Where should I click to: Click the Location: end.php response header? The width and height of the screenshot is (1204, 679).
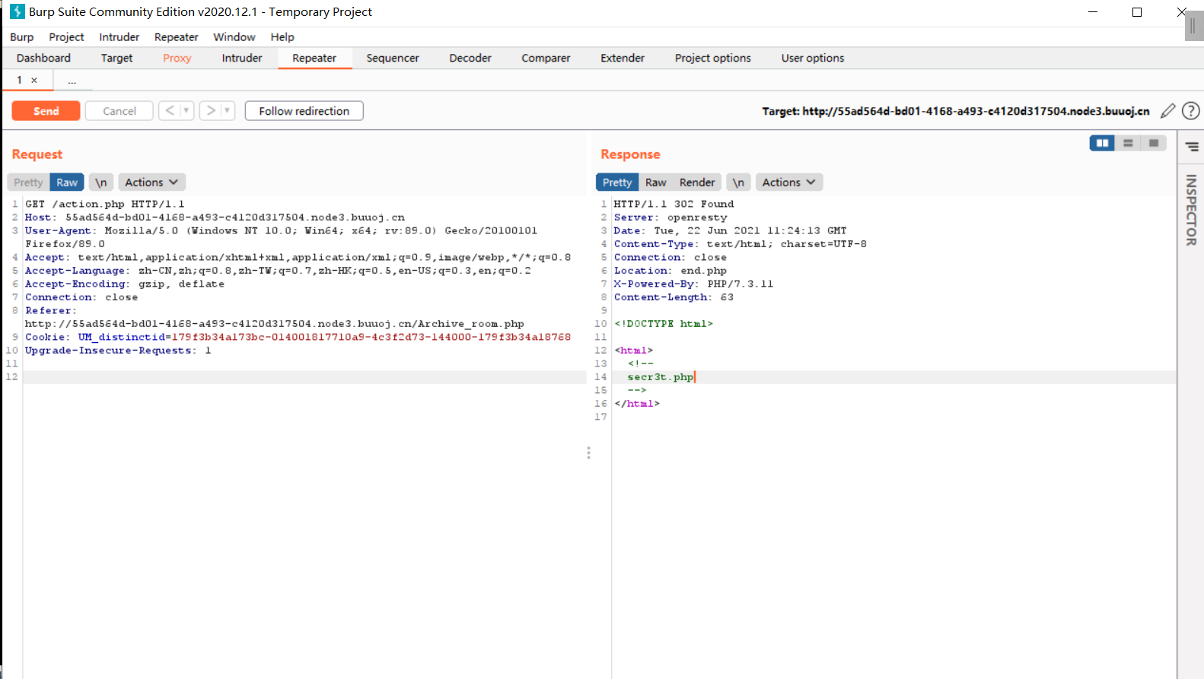point(670,271)
